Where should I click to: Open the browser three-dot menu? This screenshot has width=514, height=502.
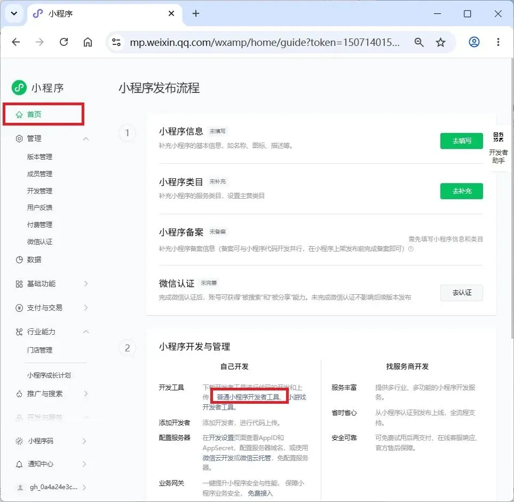[498, 42]
